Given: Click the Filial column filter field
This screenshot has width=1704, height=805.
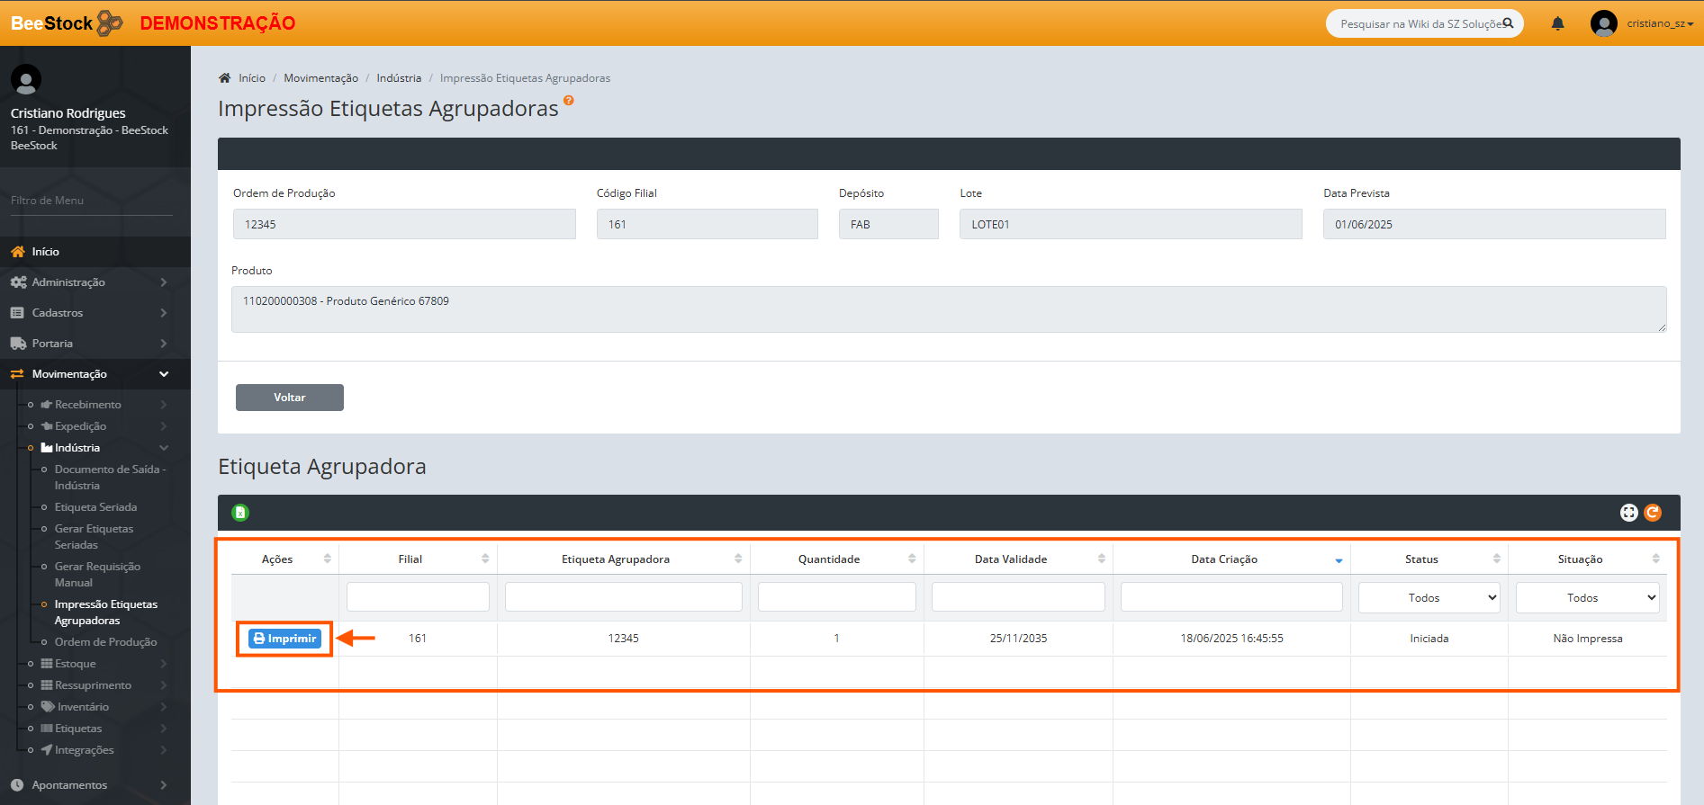Looking at the screenshot, I should click(418, 597).
